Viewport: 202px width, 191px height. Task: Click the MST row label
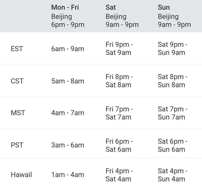(18, 113)
